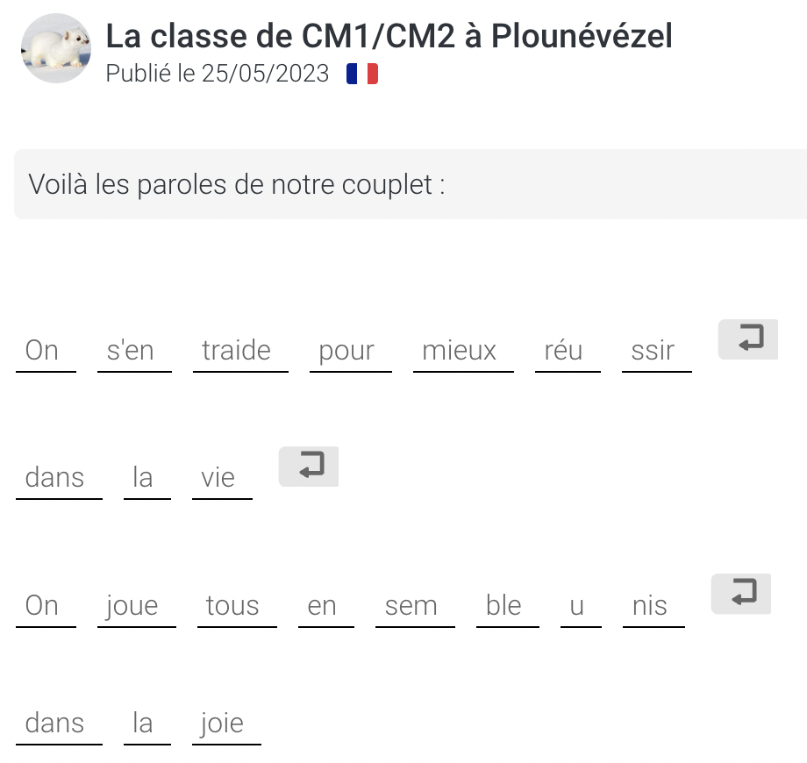
Task: Select the single letter "u"
Action: (x=576, y=606)
